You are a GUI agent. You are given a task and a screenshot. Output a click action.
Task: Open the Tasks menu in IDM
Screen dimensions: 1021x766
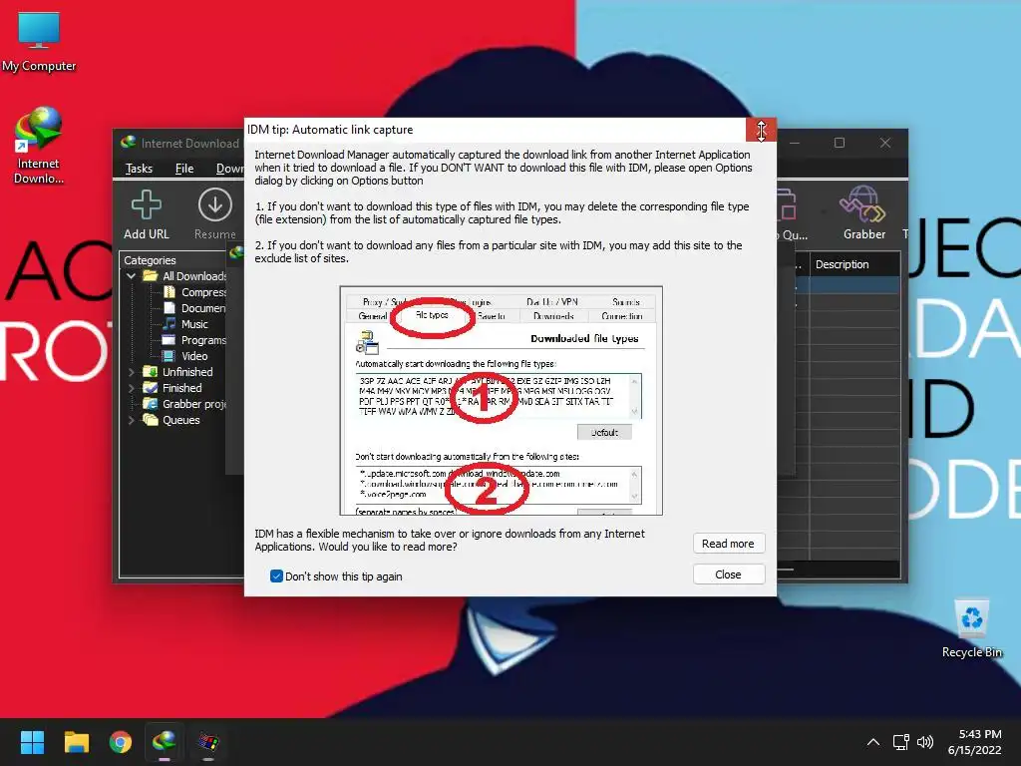[x=139, y=169]
